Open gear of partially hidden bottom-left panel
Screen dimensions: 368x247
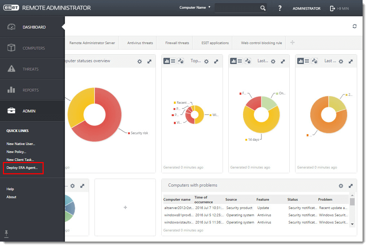(73, 186)
